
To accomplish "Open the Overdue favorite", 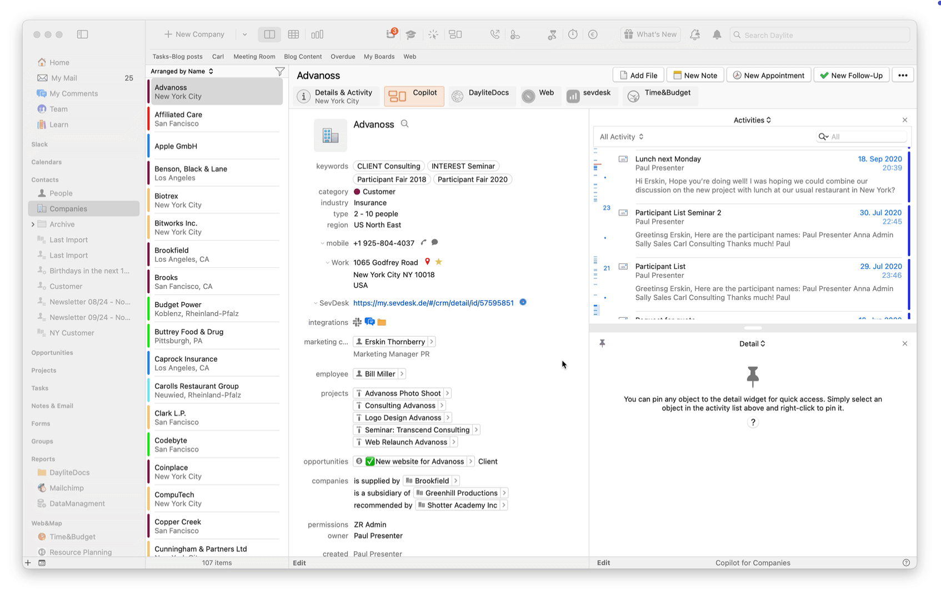I will tap(343, 57).
